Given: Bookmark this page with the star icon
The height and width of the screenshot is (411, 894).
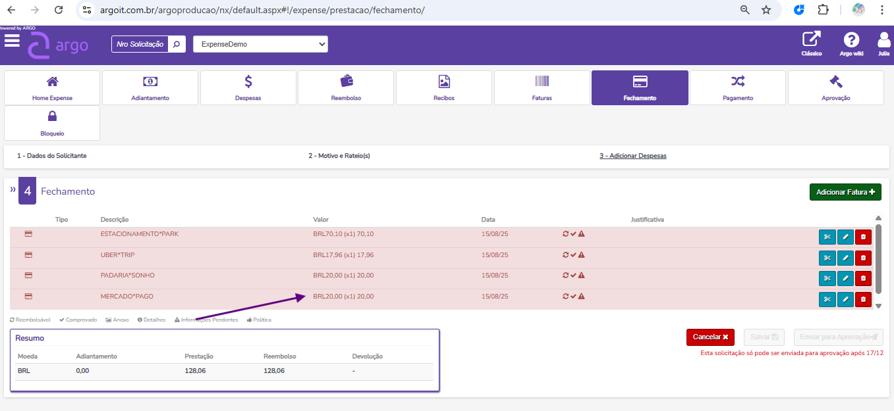Looking at the screenshot, I should [766, 10].
